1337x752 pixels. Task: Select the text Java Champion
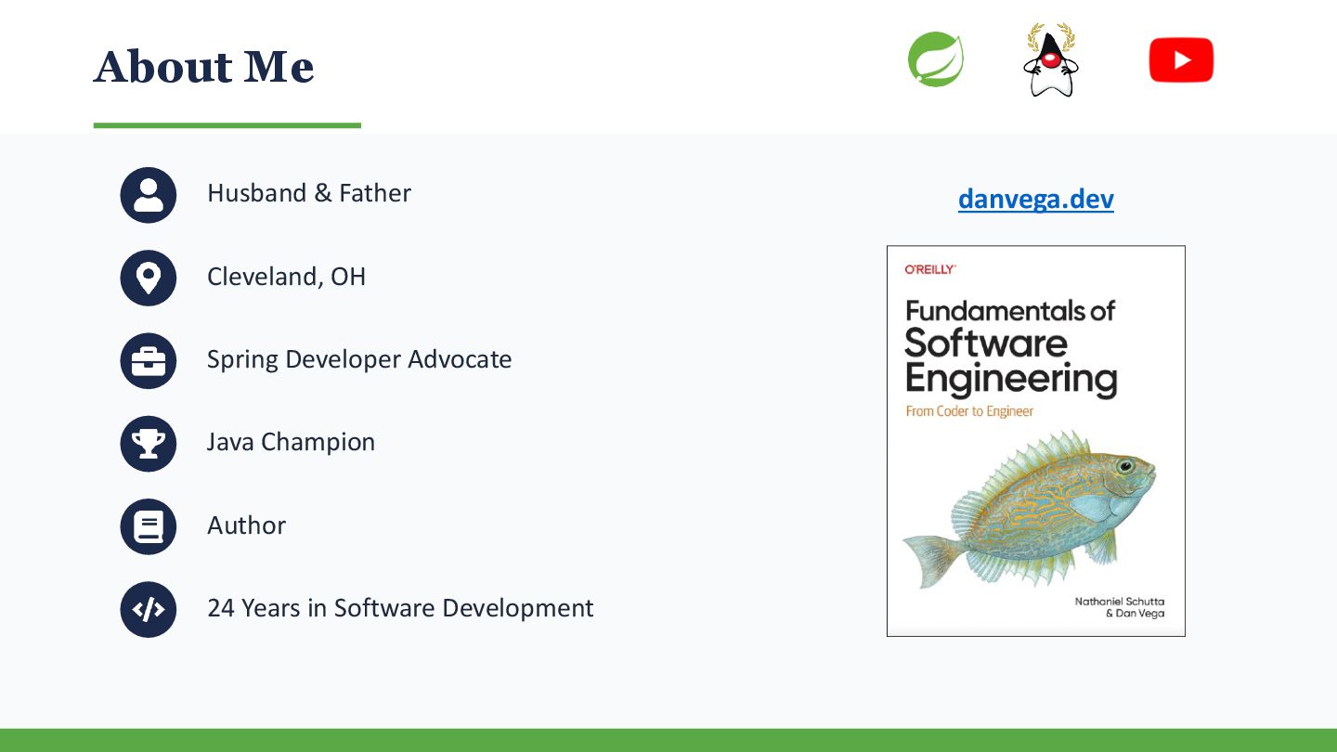[292, 442]
